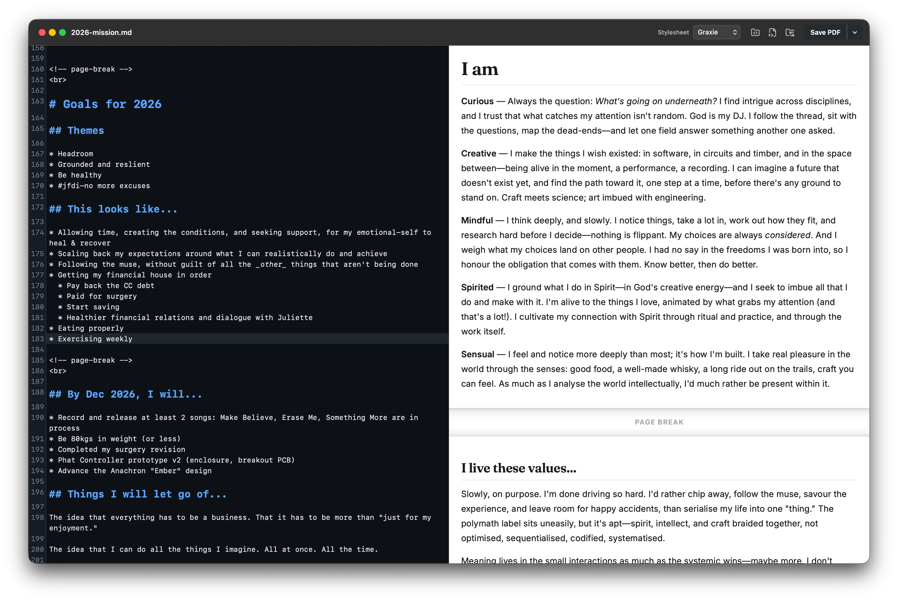Click the '## This looks like...' heading
The image size is (898, 601).
click(113, 209)
